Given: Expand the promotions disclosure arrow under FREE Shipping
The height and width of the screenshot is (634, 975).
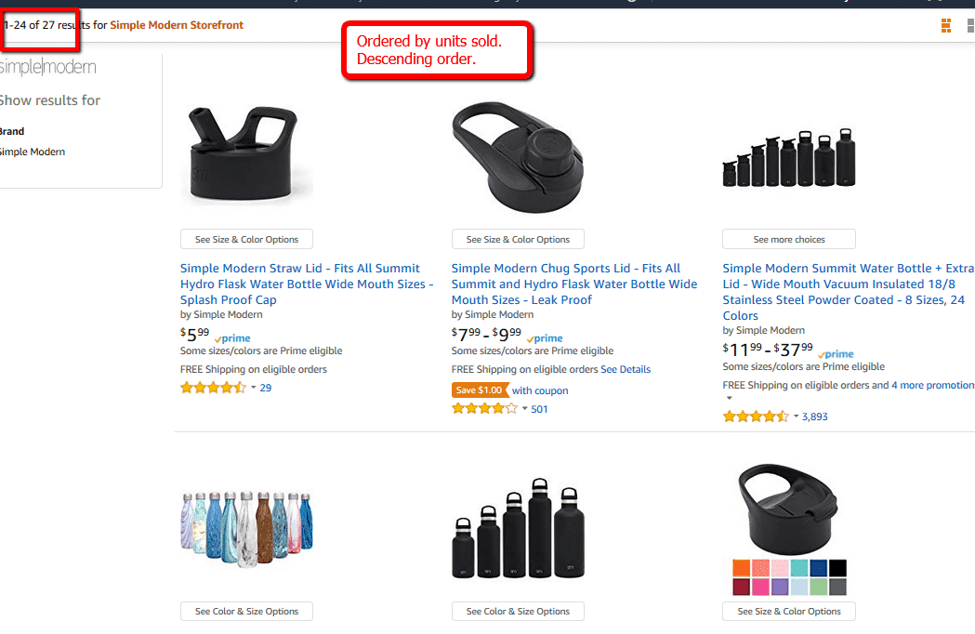Looking at the screenshot, I should coord(729,398).
